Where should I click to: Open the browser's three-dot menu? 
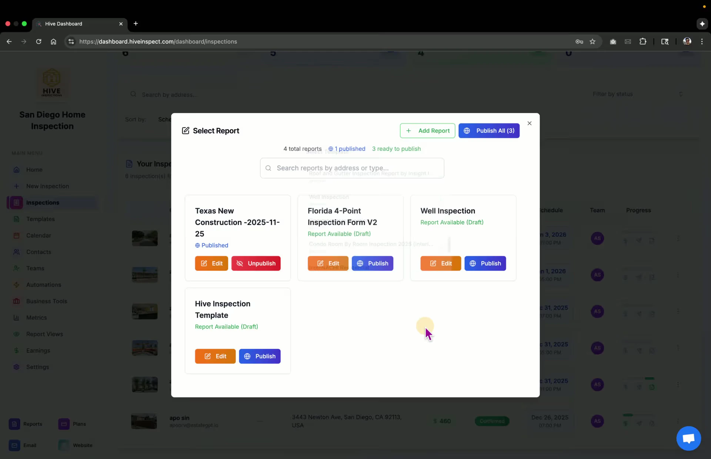click(x=702, y=41)
